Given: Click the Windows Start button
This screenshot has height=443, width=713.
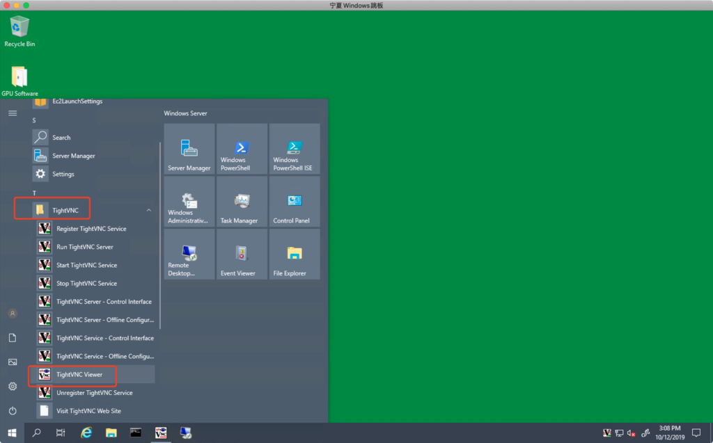Looking at the screenshot, I should tap(12, 433).
